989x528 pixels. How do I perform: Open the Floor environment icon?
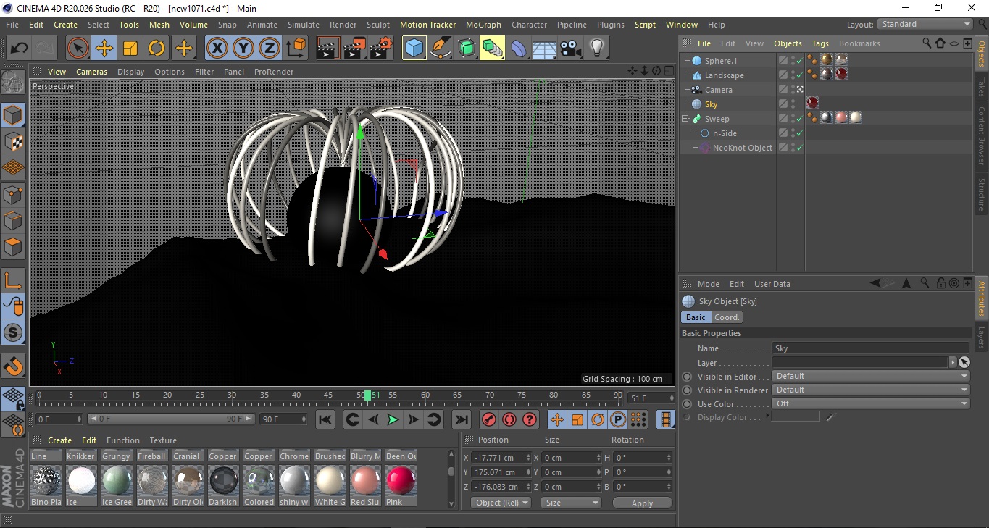pyautogui.click(x=545, y=49)
